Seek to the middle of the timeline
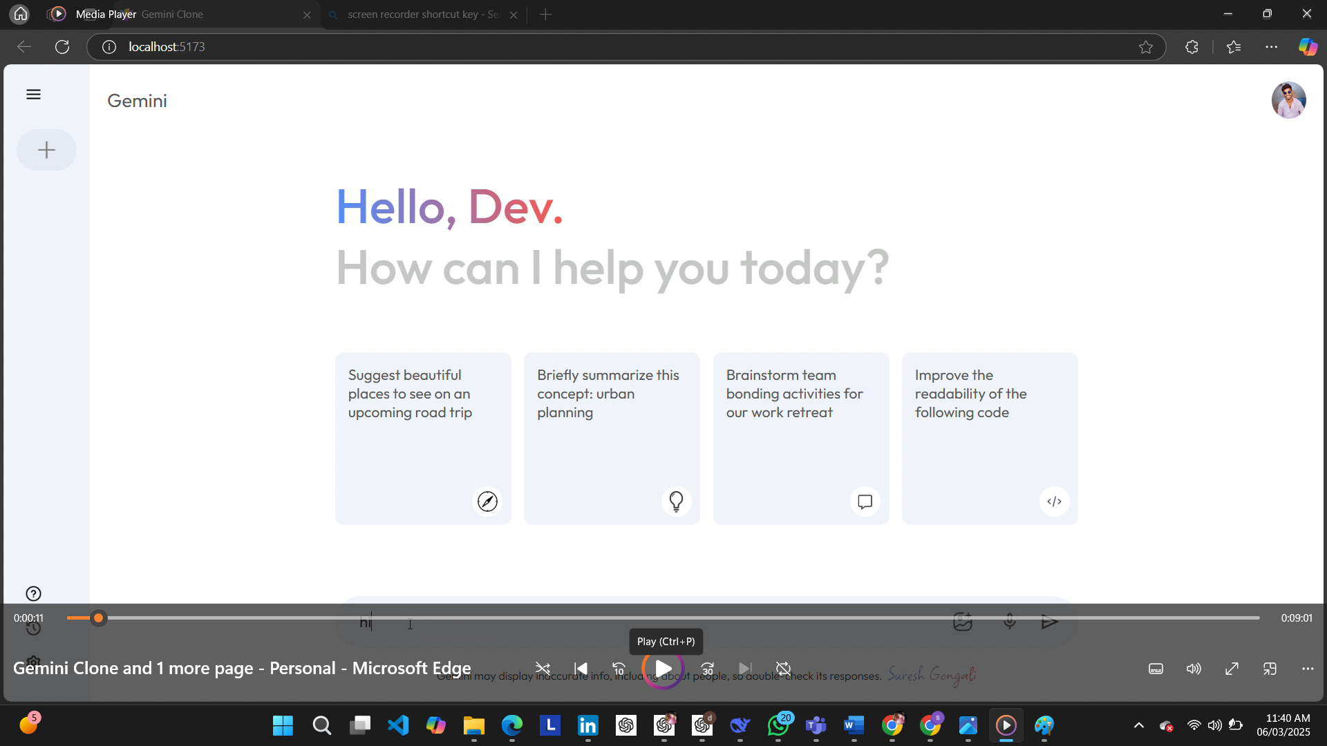Viewport: 1327px width, 746px height. [x=663, y=618]
